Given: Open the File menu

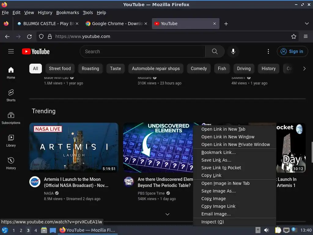Looking at the screenshot, I should pyautogui.click(x=5, y=13).
